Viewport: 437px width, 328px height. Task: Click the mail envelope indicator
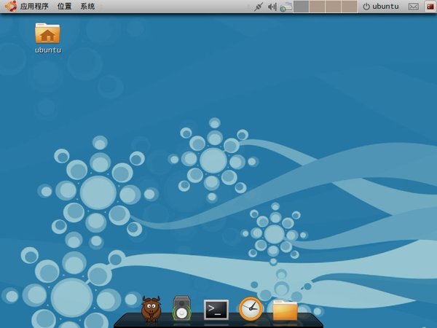[x=413, y=7]
